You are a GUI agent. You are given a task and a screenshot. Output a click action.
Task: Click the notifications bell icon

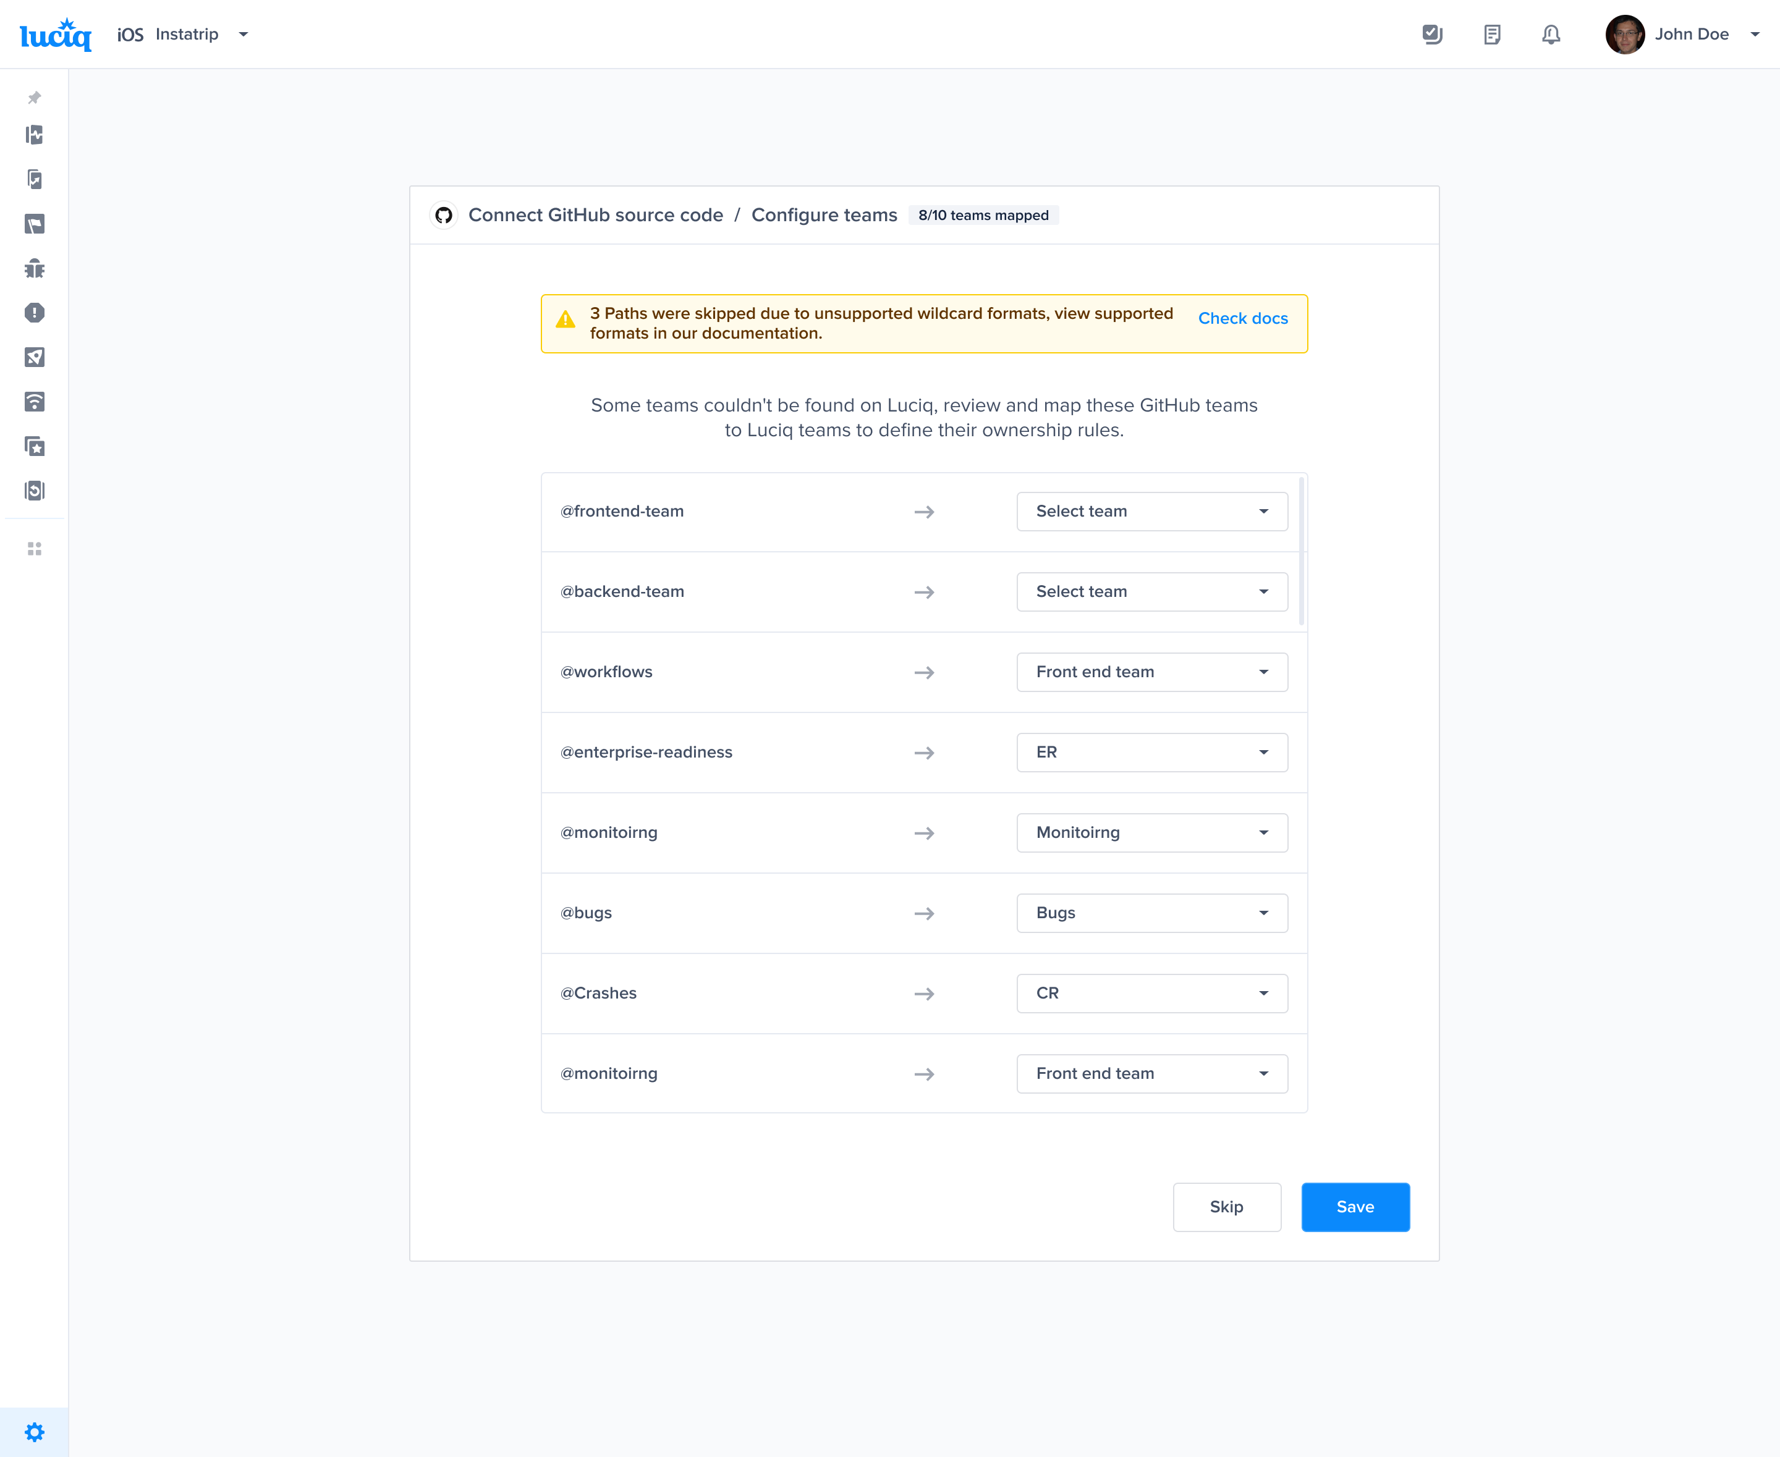[x=1551, y=35]
